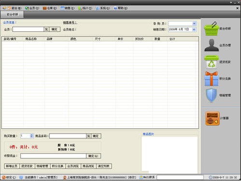This screenshot has height=181, width=241.
Task: Click the 收取现金 cash input field
Action: [53, 156]
